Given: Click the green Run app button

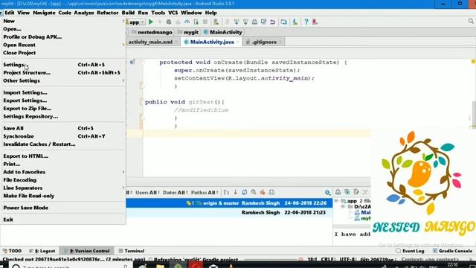Looking at the screenshot, I should [151, 22].
